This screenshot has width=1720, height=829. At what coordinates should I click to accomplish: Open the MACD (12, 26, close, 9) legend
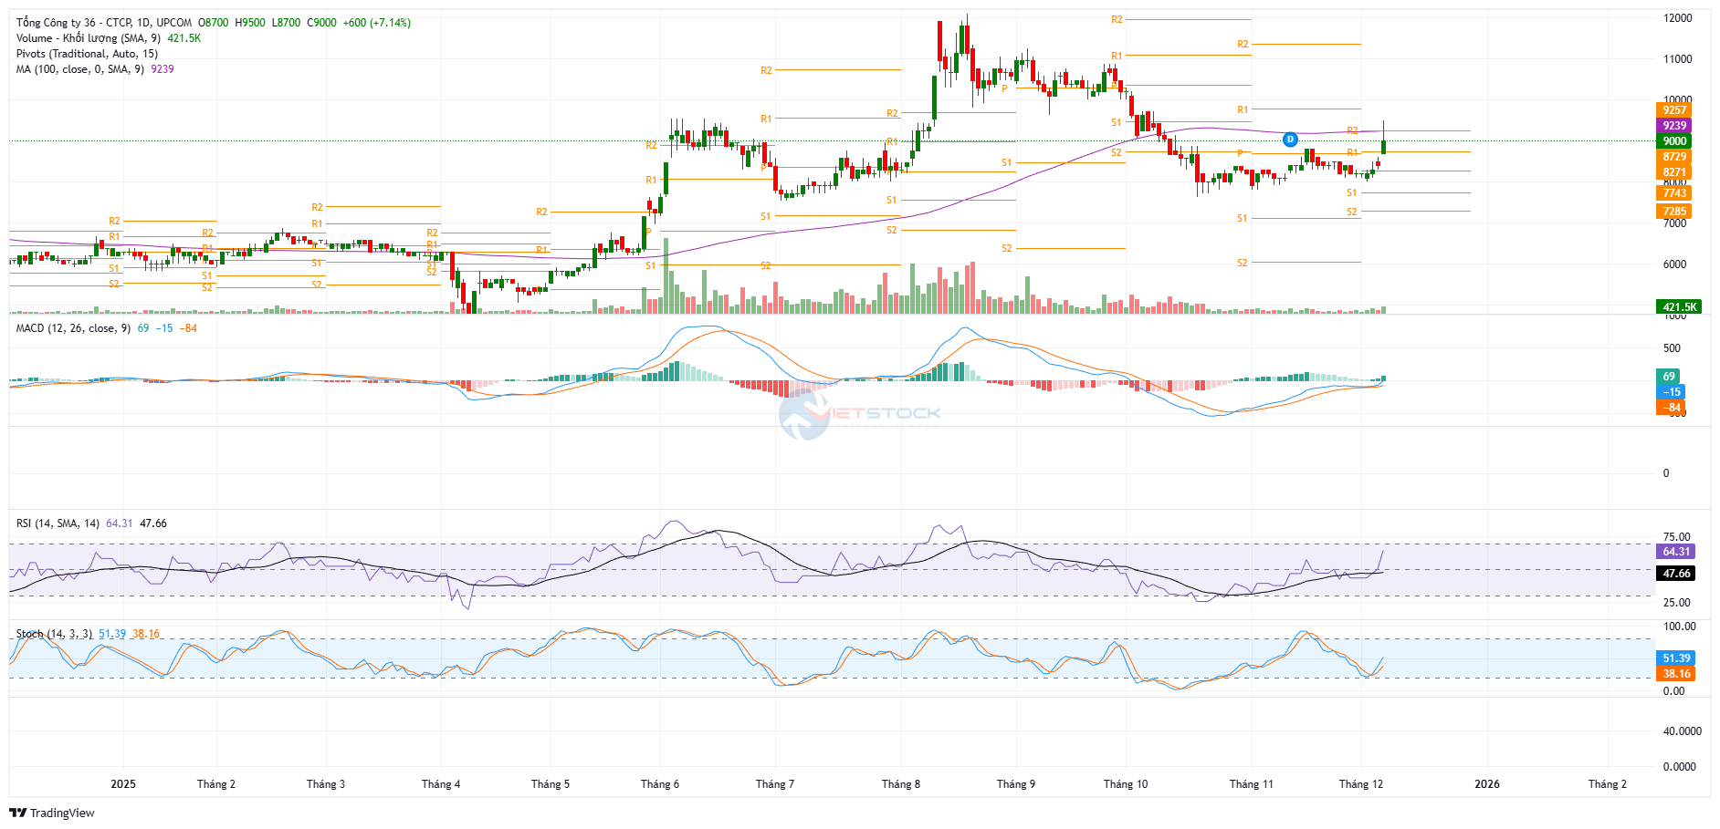(73, 328)
